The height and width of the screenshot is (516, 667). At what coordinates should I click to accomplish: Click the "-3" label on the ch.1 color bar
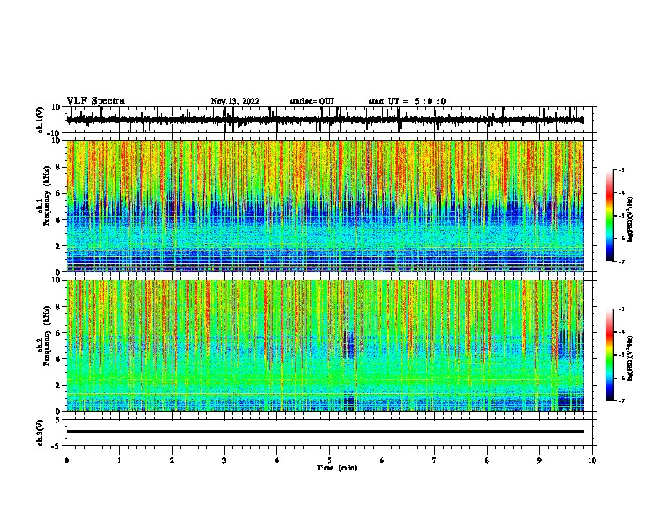click(x=621, y=170)
